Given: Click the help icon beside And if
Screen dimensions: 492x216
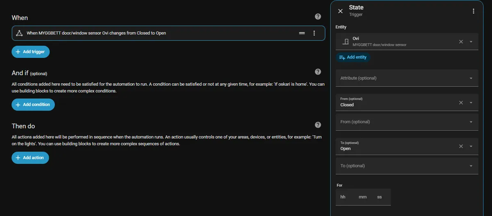Looking at the screenshot, I should pyautogui.click(x=318, y=72).
